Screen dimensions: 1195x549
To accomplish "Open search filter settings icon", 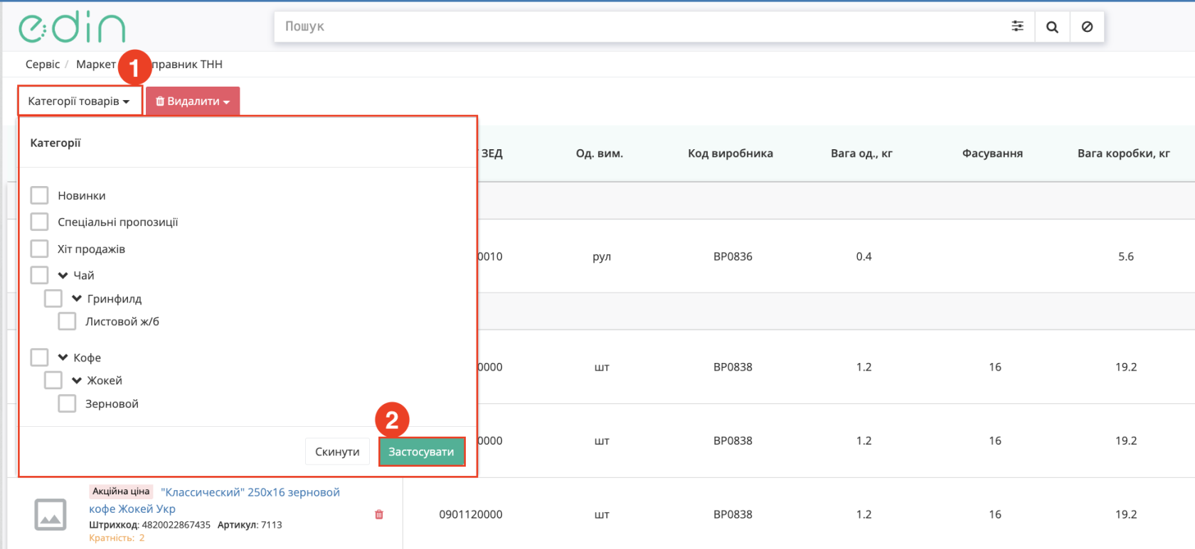I will (x=1017, y=26).
